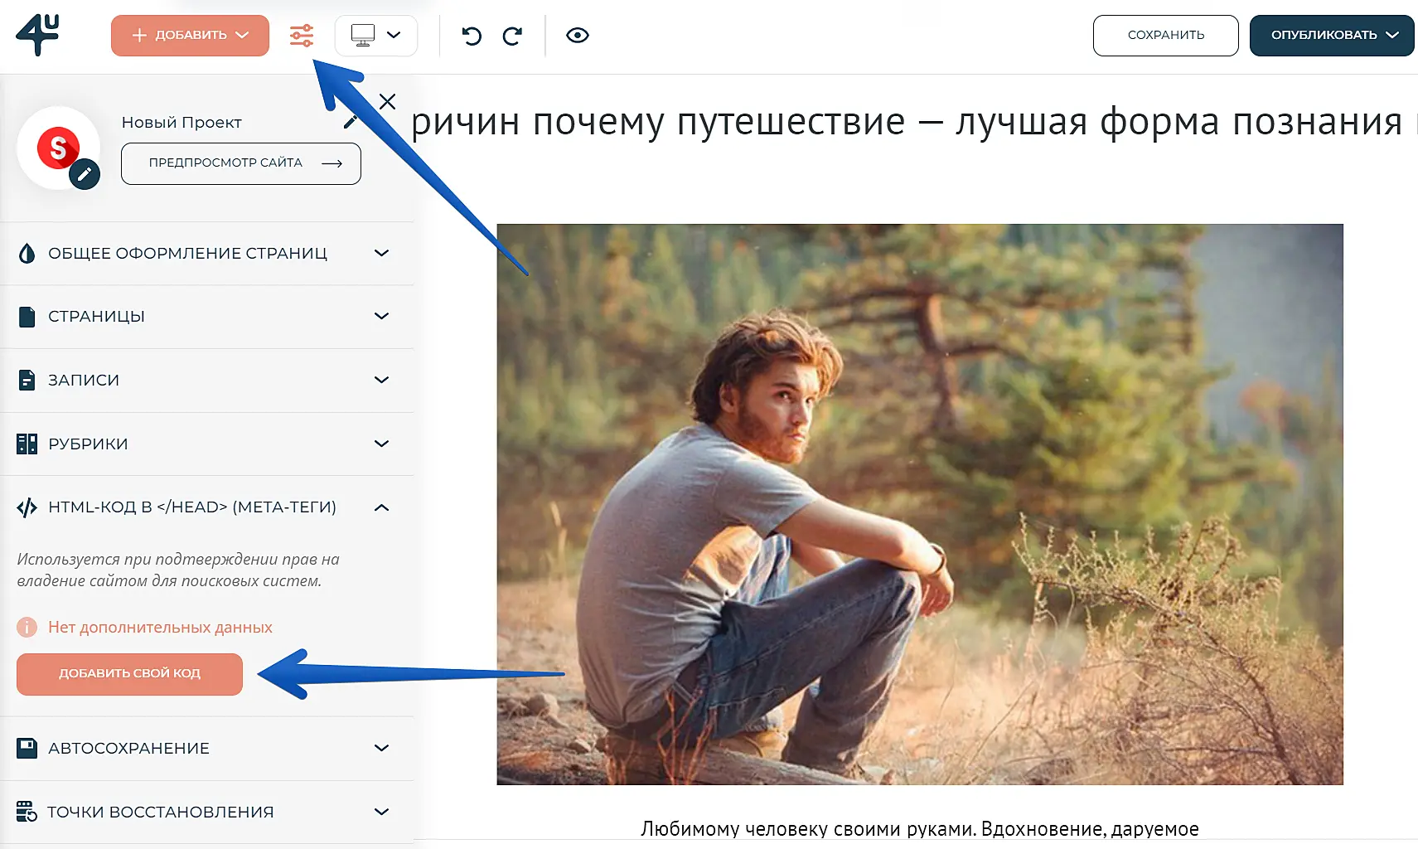This screenshot has width=1418, height=849.
Task: Click the 4U logo icon
Action: click(x=37, y=35)
